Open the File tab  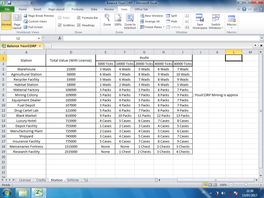pos(7,9)
